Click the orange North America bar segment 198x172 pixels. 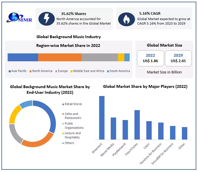click(x=60, y=57)
